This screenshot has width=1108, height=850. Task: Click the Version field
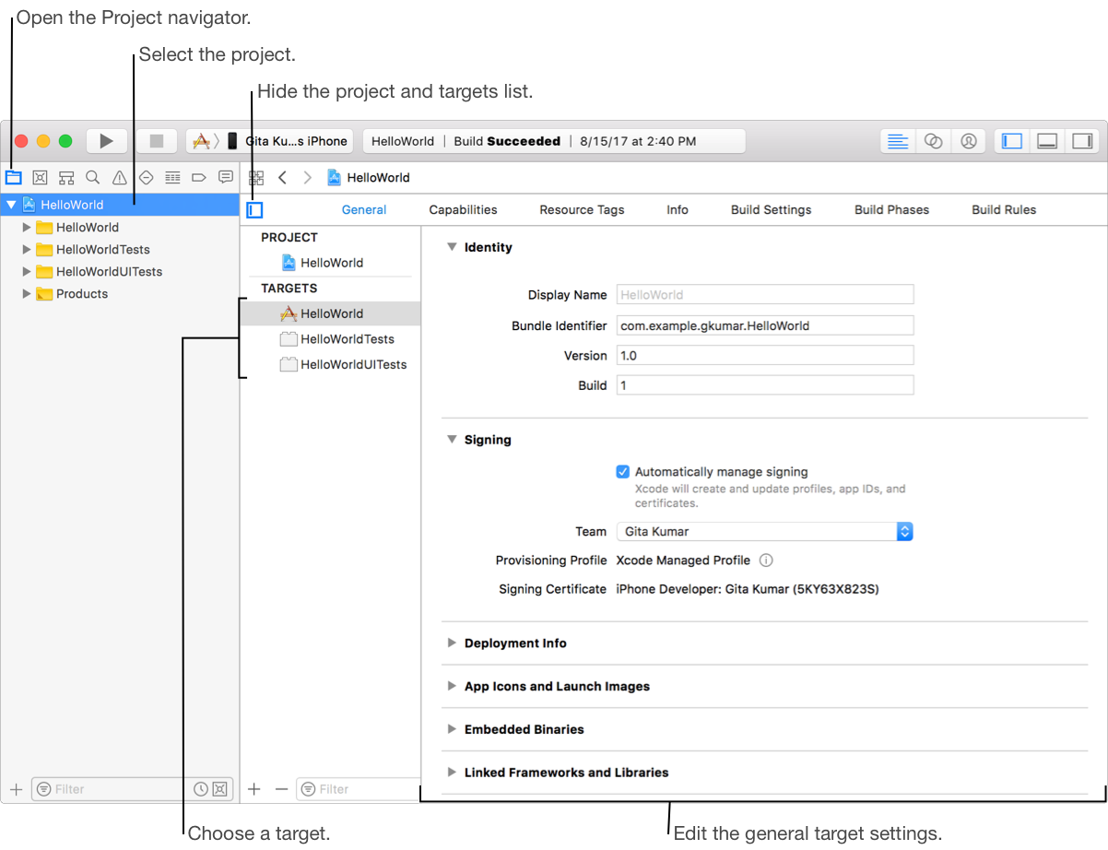[765, 355]
